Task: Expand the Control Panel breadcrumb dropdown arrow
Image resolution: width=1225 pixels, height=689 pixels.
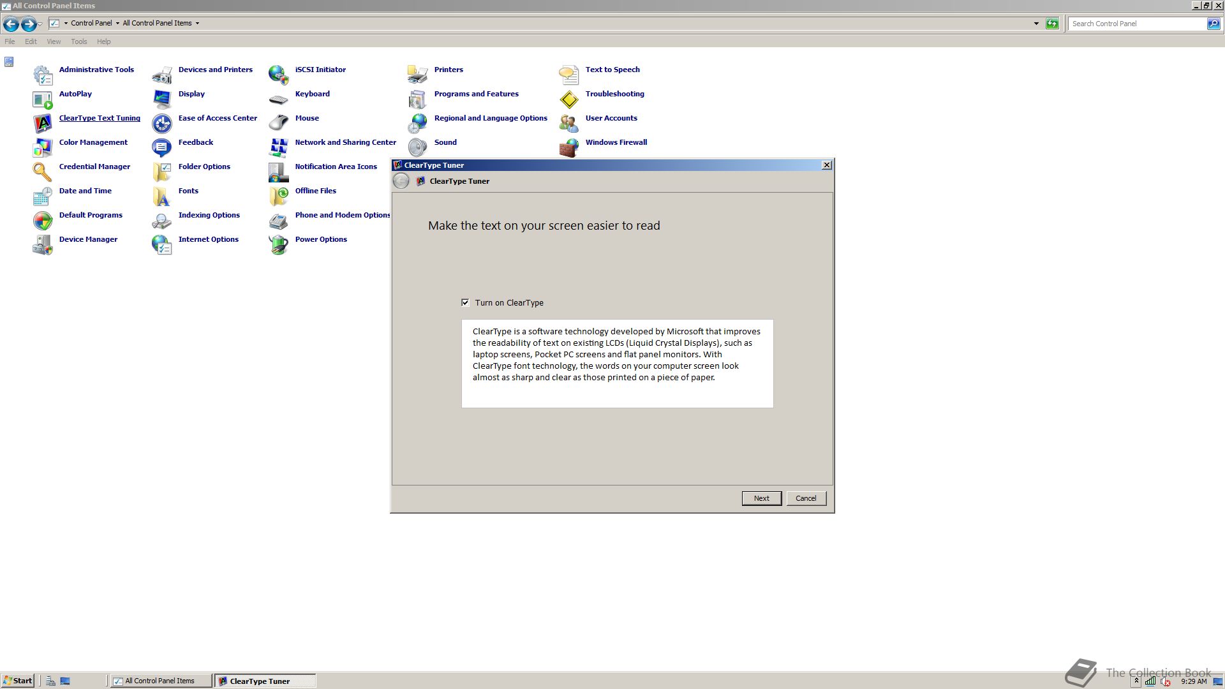Action: click(x=117, y=24)
